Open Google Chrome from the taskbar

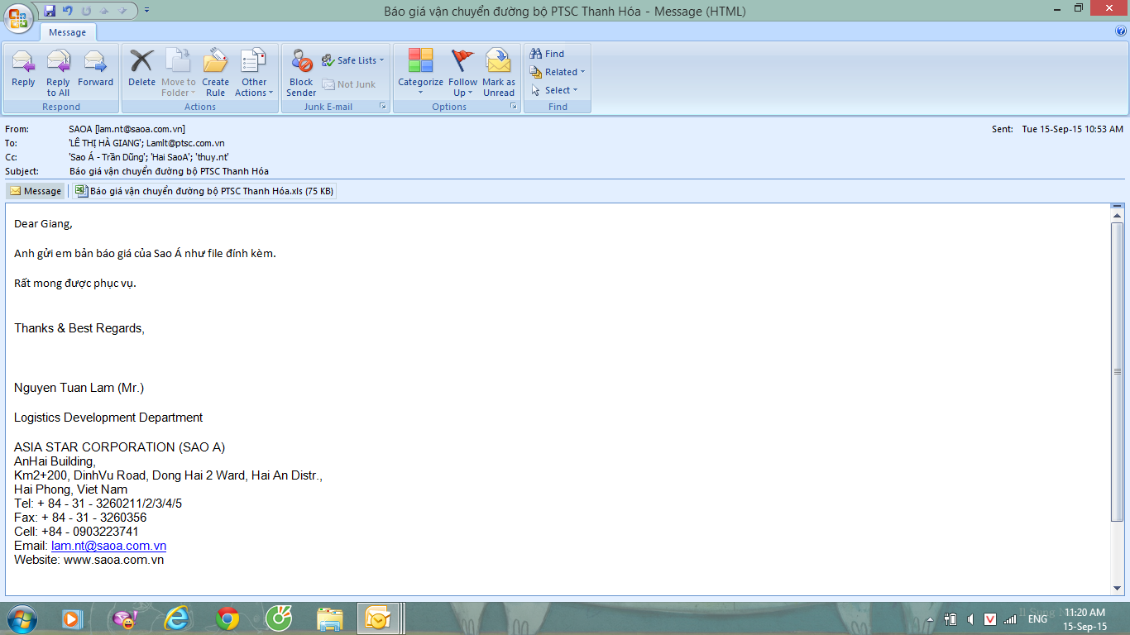coord(227,618)
